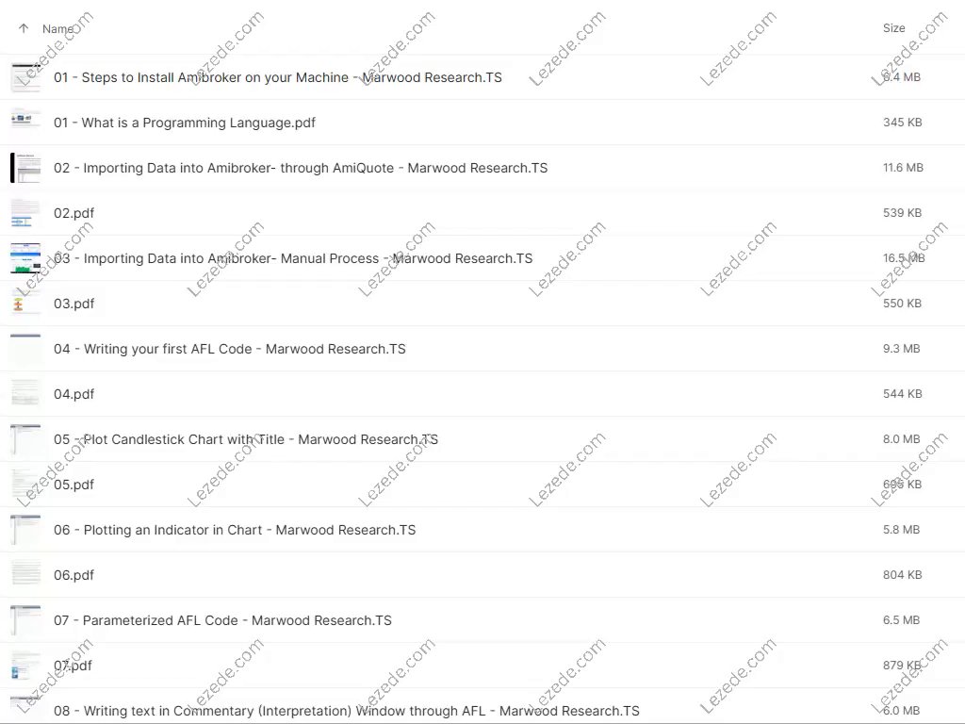The height and width of the screenshot is (724, 965).
Task: Click the 11.6 MB size value
Action: [903, 168]
